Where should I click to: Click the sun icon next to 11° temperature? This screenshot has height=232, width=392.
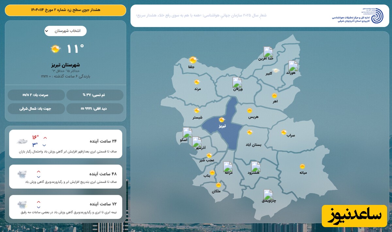(x=56, y=49)
